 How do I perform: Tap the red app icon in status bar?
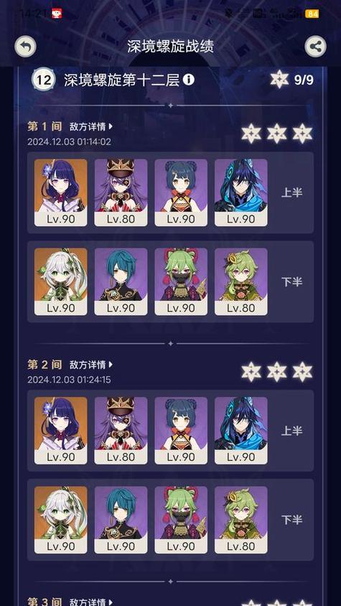click(57, 14)
